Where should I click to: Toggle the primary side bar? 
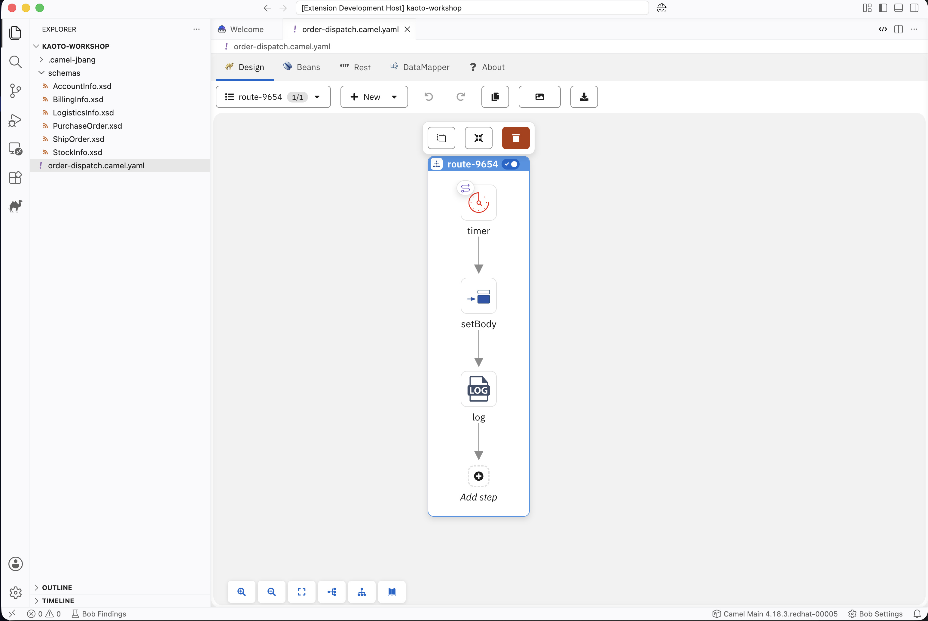882,8
